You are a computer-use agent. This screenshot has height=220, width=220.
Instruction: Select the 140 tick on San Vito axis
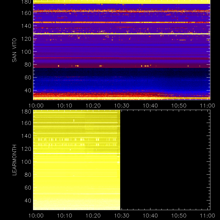(26, 26)
